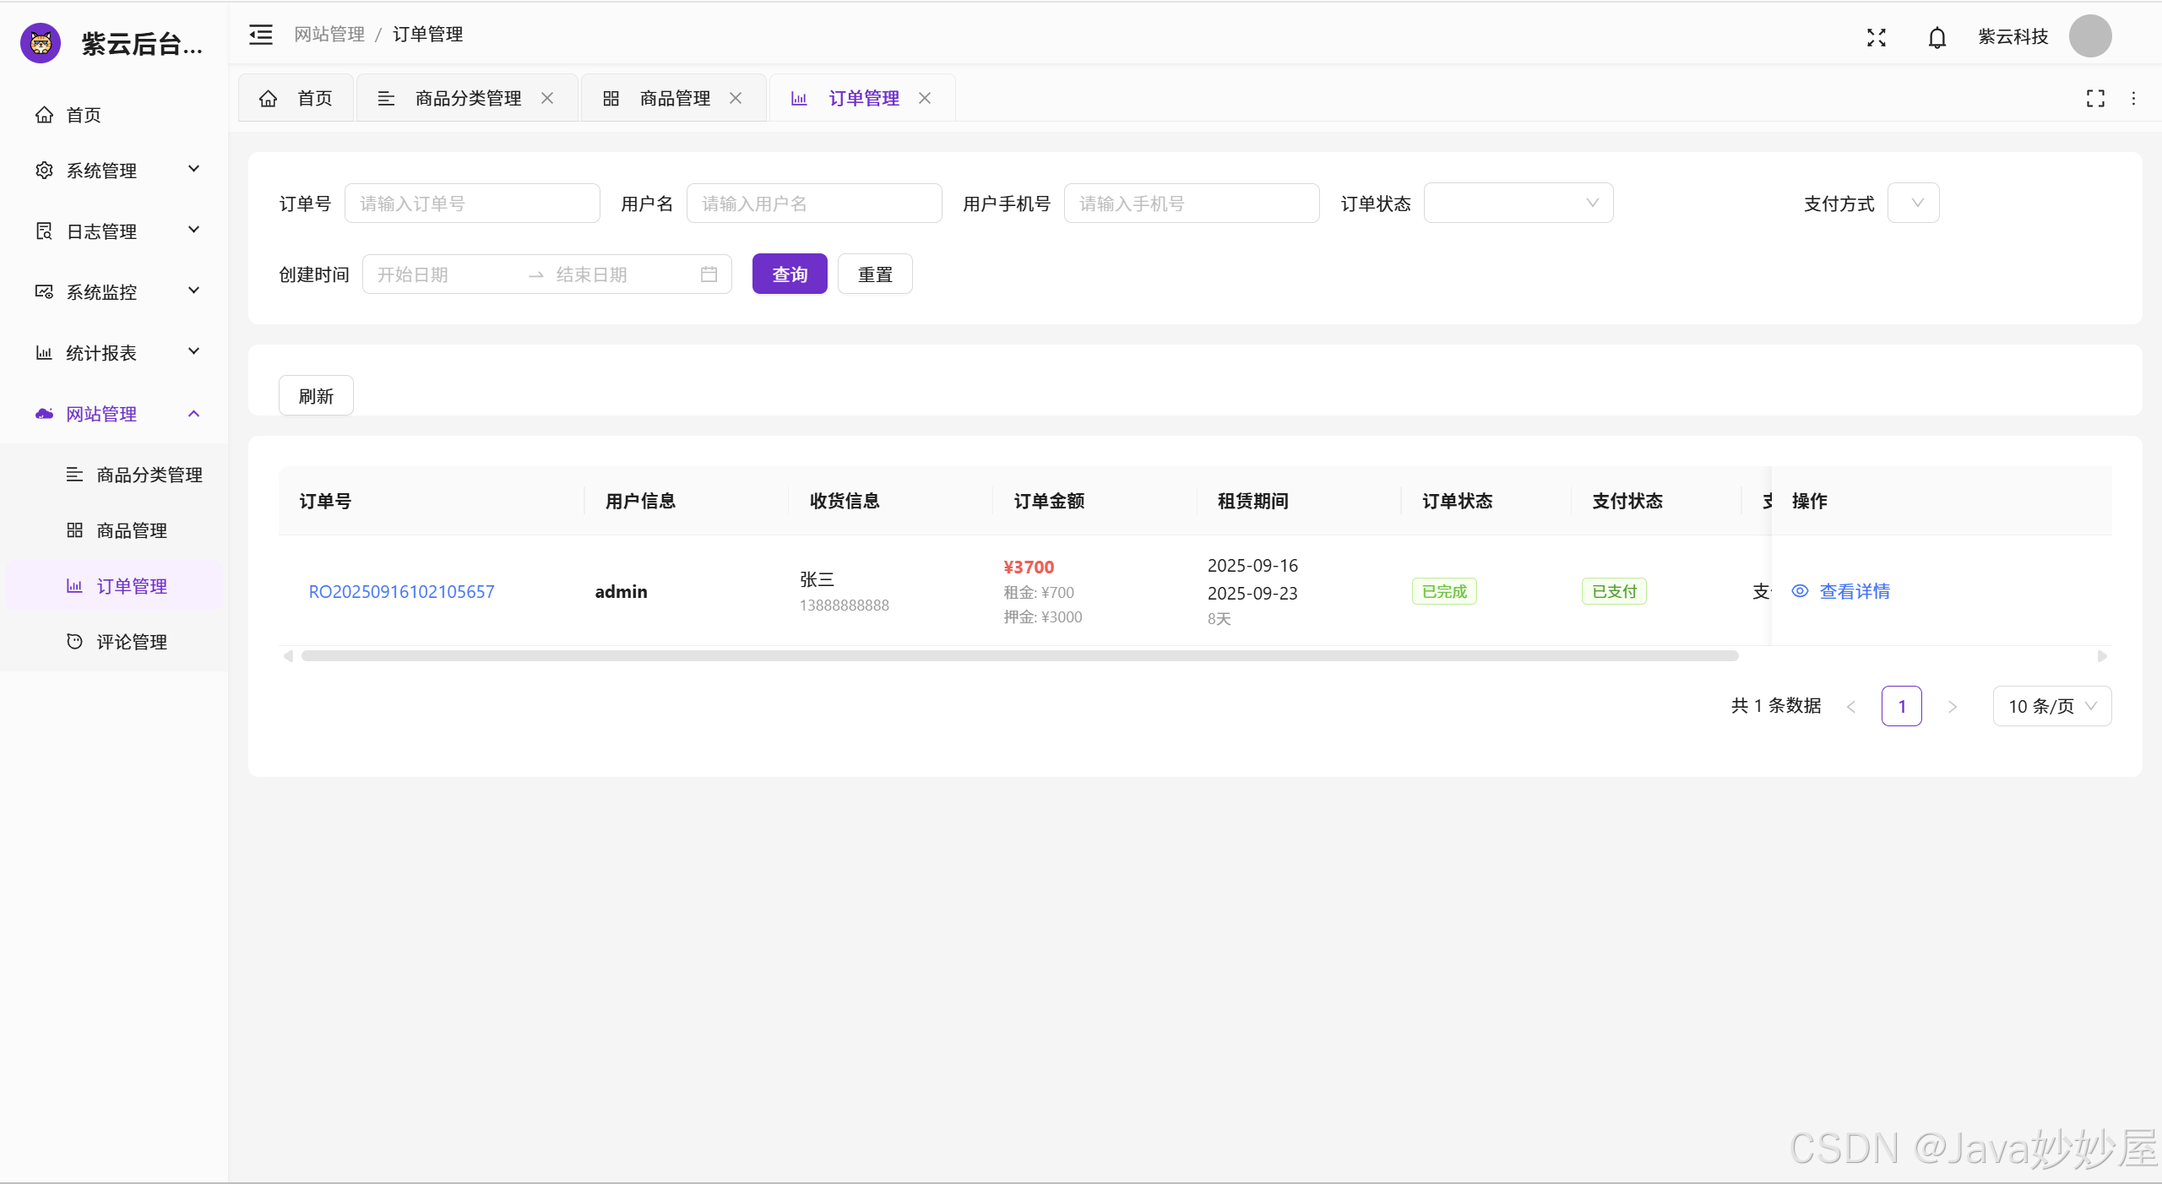The width and height of the screenshot is (2162, 1184).
Task: Click the admin user cell
Action: tap(621, 592)
